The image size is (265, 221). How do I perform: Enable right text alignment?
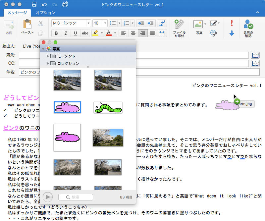[x=143, y=33]
